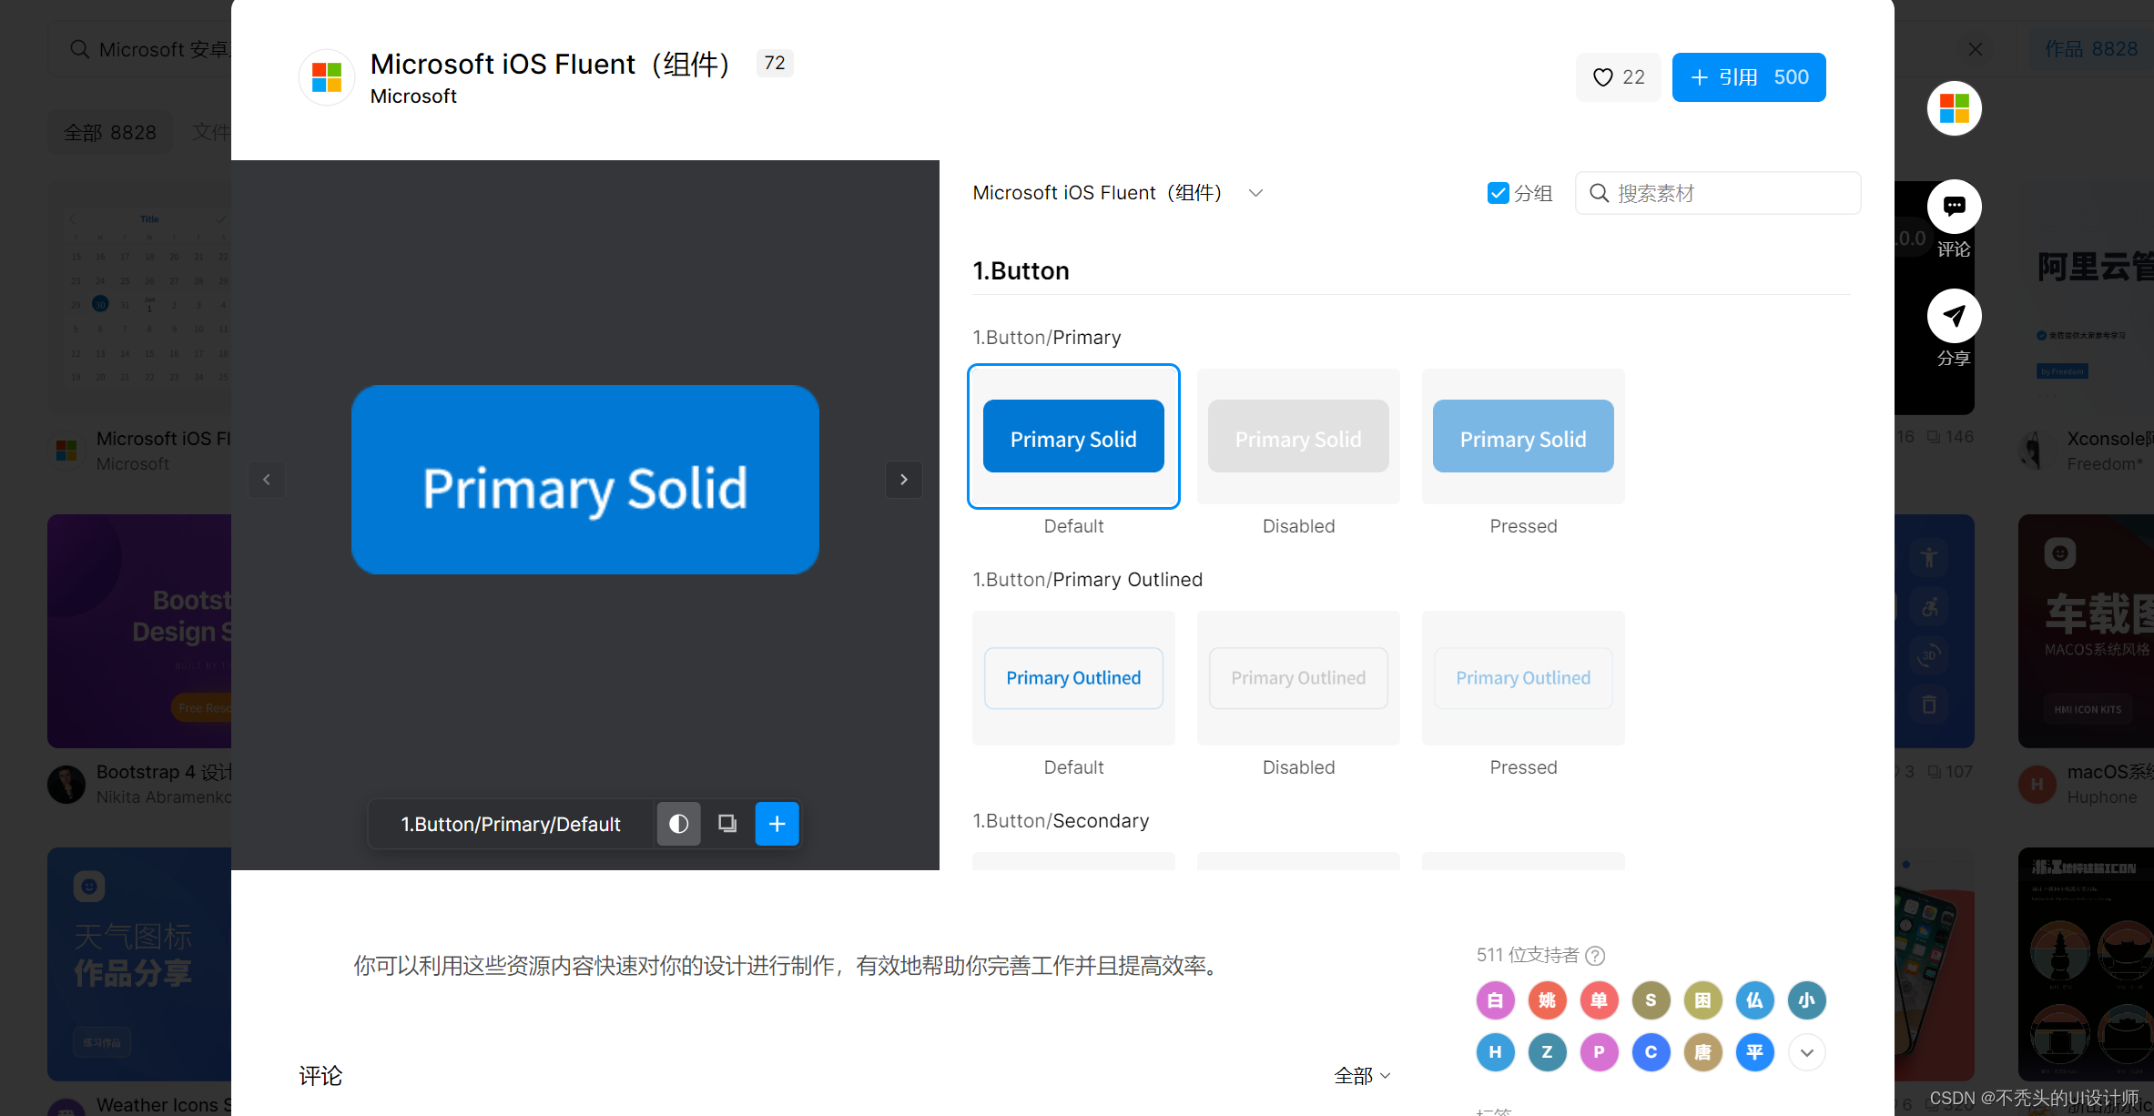
Task: Click the 困 supporter avatar
Action: click(x=1702, y=1000)
